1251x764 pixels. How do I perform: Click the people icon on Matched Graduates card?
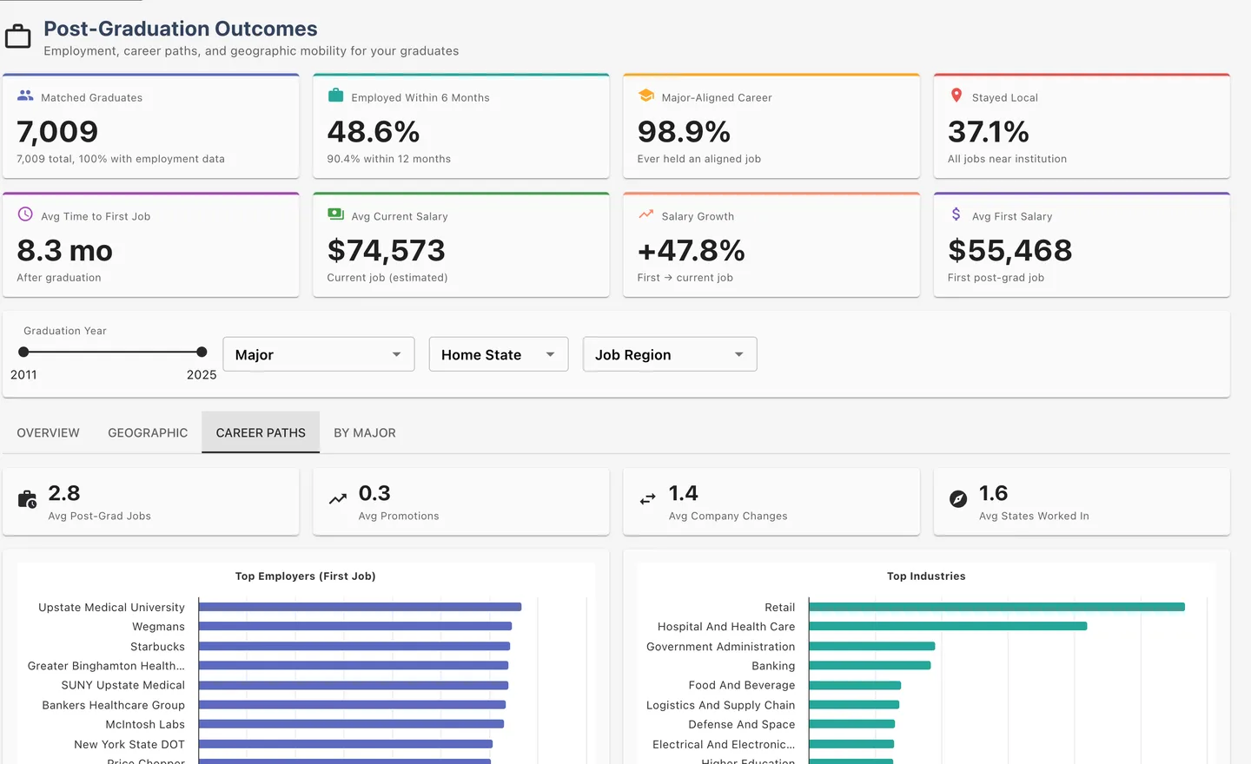pyautogui.click(x=25, y=95)
